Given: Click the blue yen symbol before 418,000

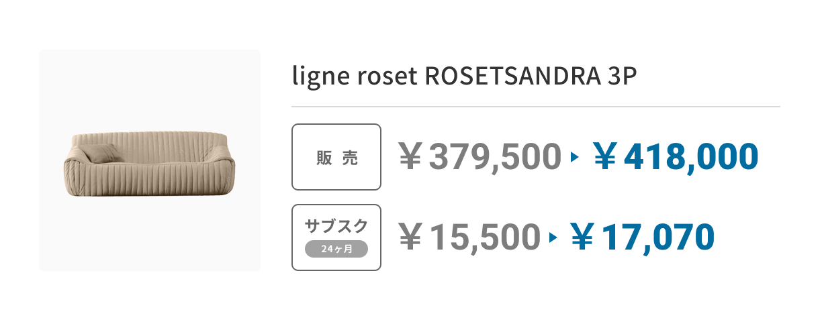Looking at the screenshot, I should [x=605, y=157].
